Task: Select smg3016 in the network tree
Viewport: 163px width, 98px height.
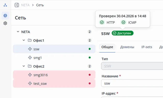Action: (54, 75)
